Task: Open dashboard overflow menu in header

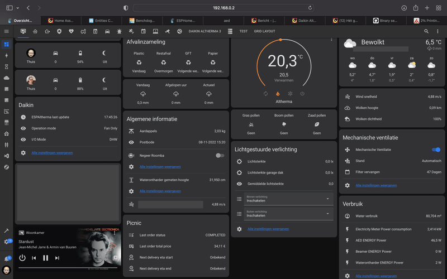Action: [x=437, y=31]
